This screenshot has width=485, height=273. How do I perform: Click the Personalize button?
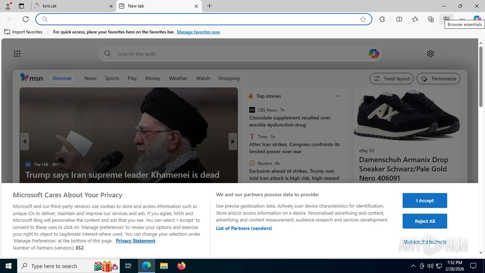coord(439,79)
